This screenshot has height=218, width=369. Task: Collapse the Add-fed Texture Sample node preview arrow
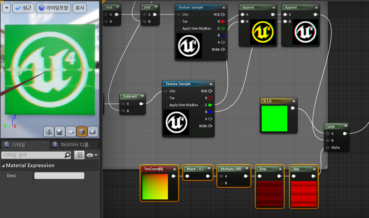tap(224, 7)
